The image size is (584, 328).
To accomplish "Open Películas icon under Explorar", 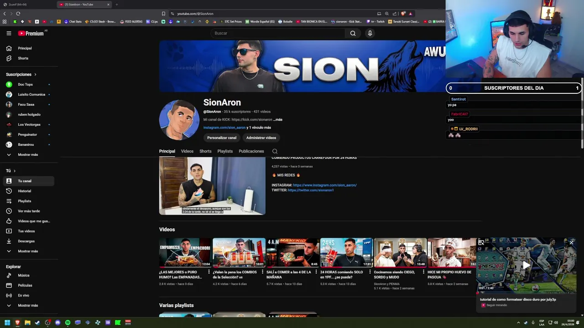I will (x=9, y=285).
